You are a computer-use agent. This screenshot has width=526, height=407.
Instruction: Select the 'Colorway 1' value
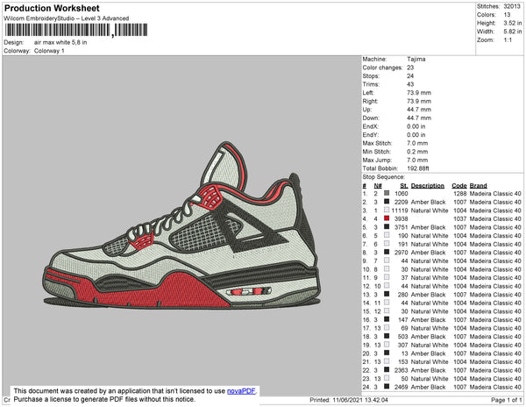49,51
